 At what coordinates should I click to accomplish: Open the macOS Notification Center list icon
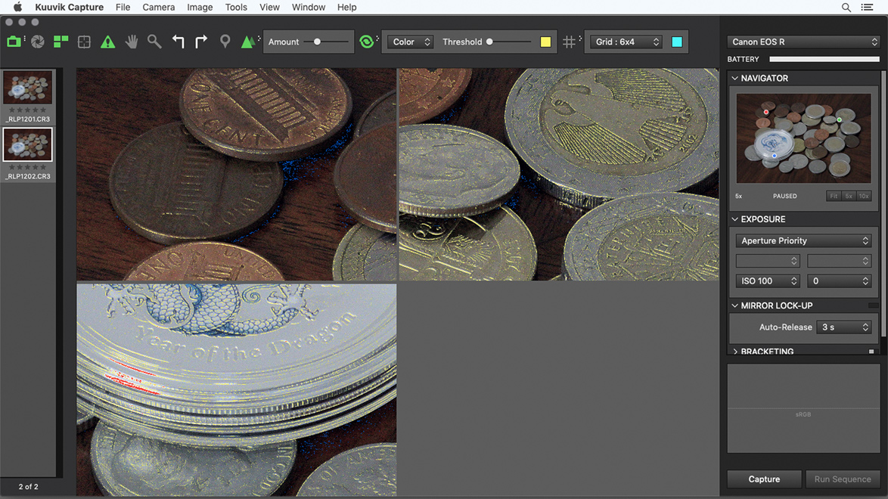(867, 8)
